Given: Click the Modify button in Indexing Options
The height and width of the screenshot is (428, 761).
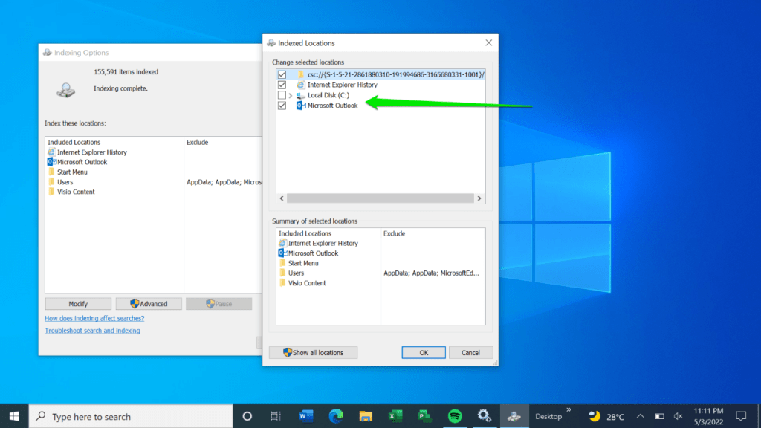Looking at the screenshot, I should click(77, 303).
